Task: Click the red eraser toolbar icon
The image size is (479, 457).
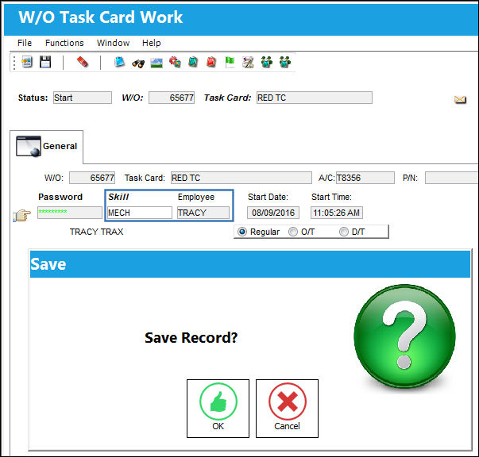Action: tap(82, 62)
